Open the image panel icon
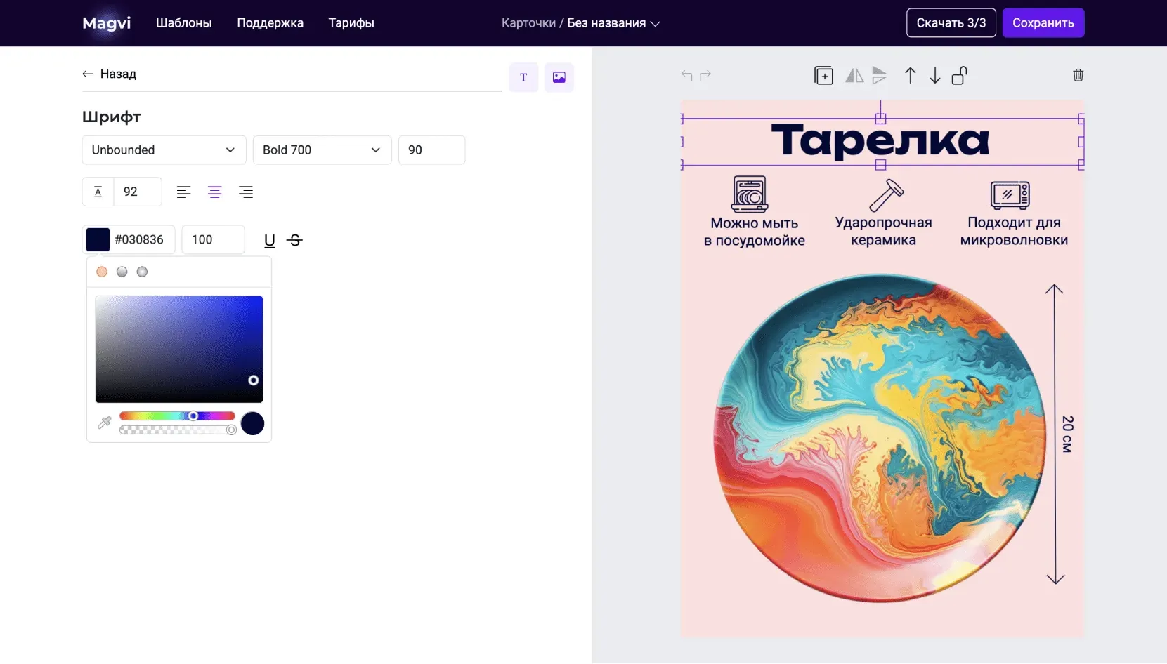Image resolution: width=1167 pixels, height=664 pixels. coord(559,77)
